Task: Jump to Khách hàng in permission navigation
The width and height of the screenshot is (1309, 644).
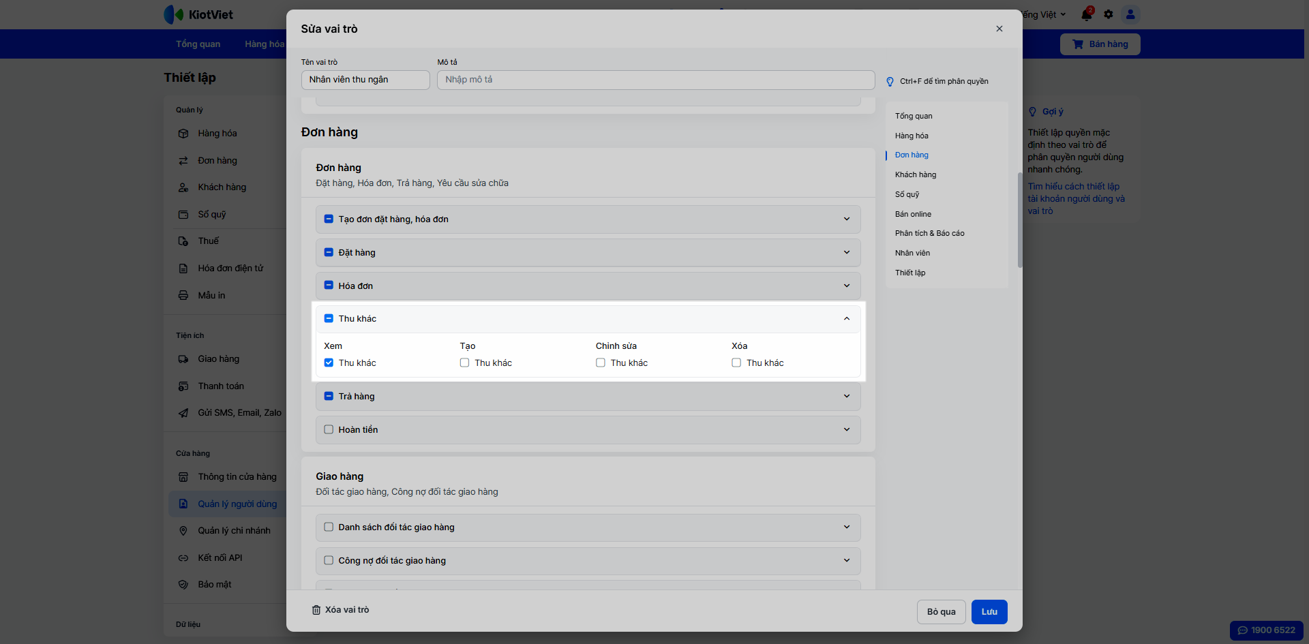Action: [916, 175]
